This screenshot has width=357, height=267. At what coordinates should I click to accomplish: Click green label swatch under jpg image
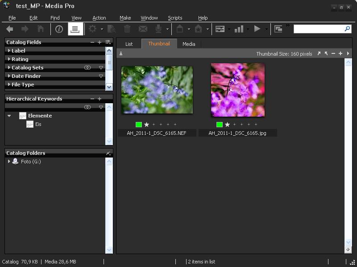point(220,125)
